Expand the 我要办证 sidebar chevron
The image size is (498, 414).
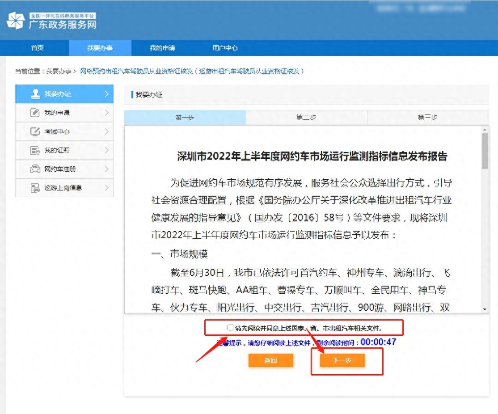[107, 94]
